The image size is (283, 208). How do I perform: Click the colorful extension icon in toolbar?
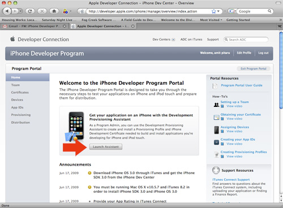point(65,11)
